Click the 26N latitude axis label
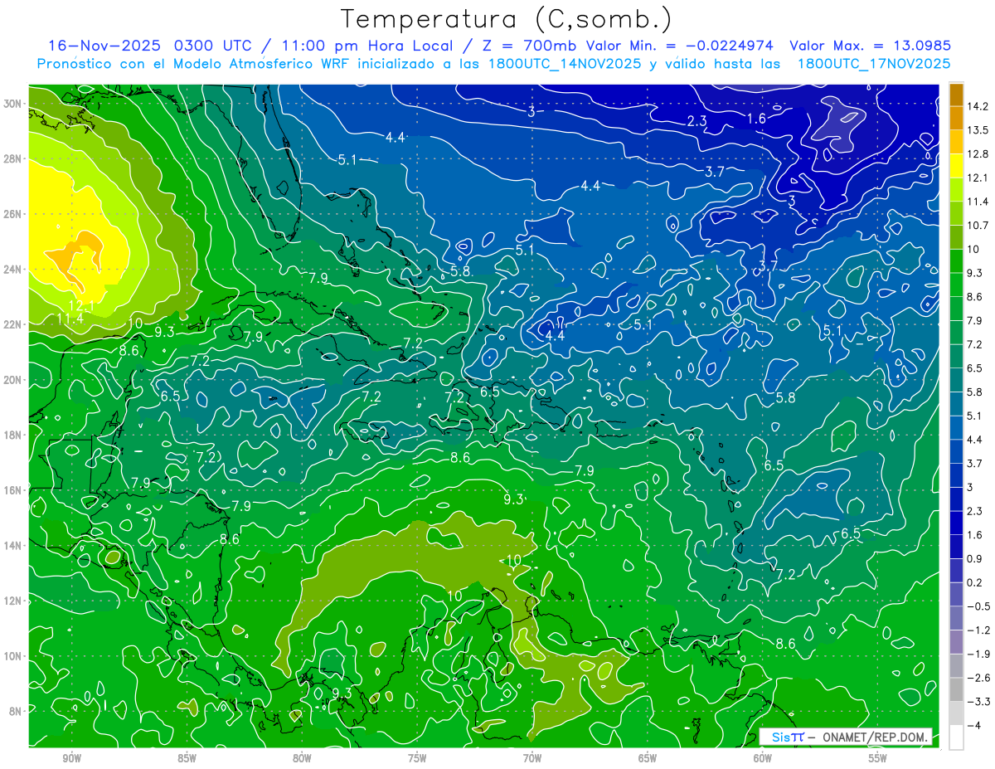Image resolution: width=995 pixels, height=769 pixels. pyautogui.click(x=12, y=214)
